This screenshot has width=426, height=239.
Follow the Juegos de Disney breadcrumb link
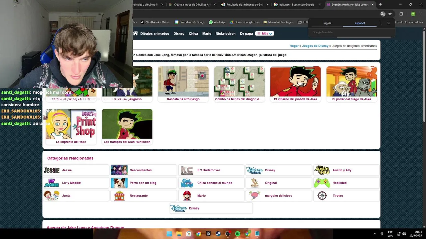coord(315,46)
